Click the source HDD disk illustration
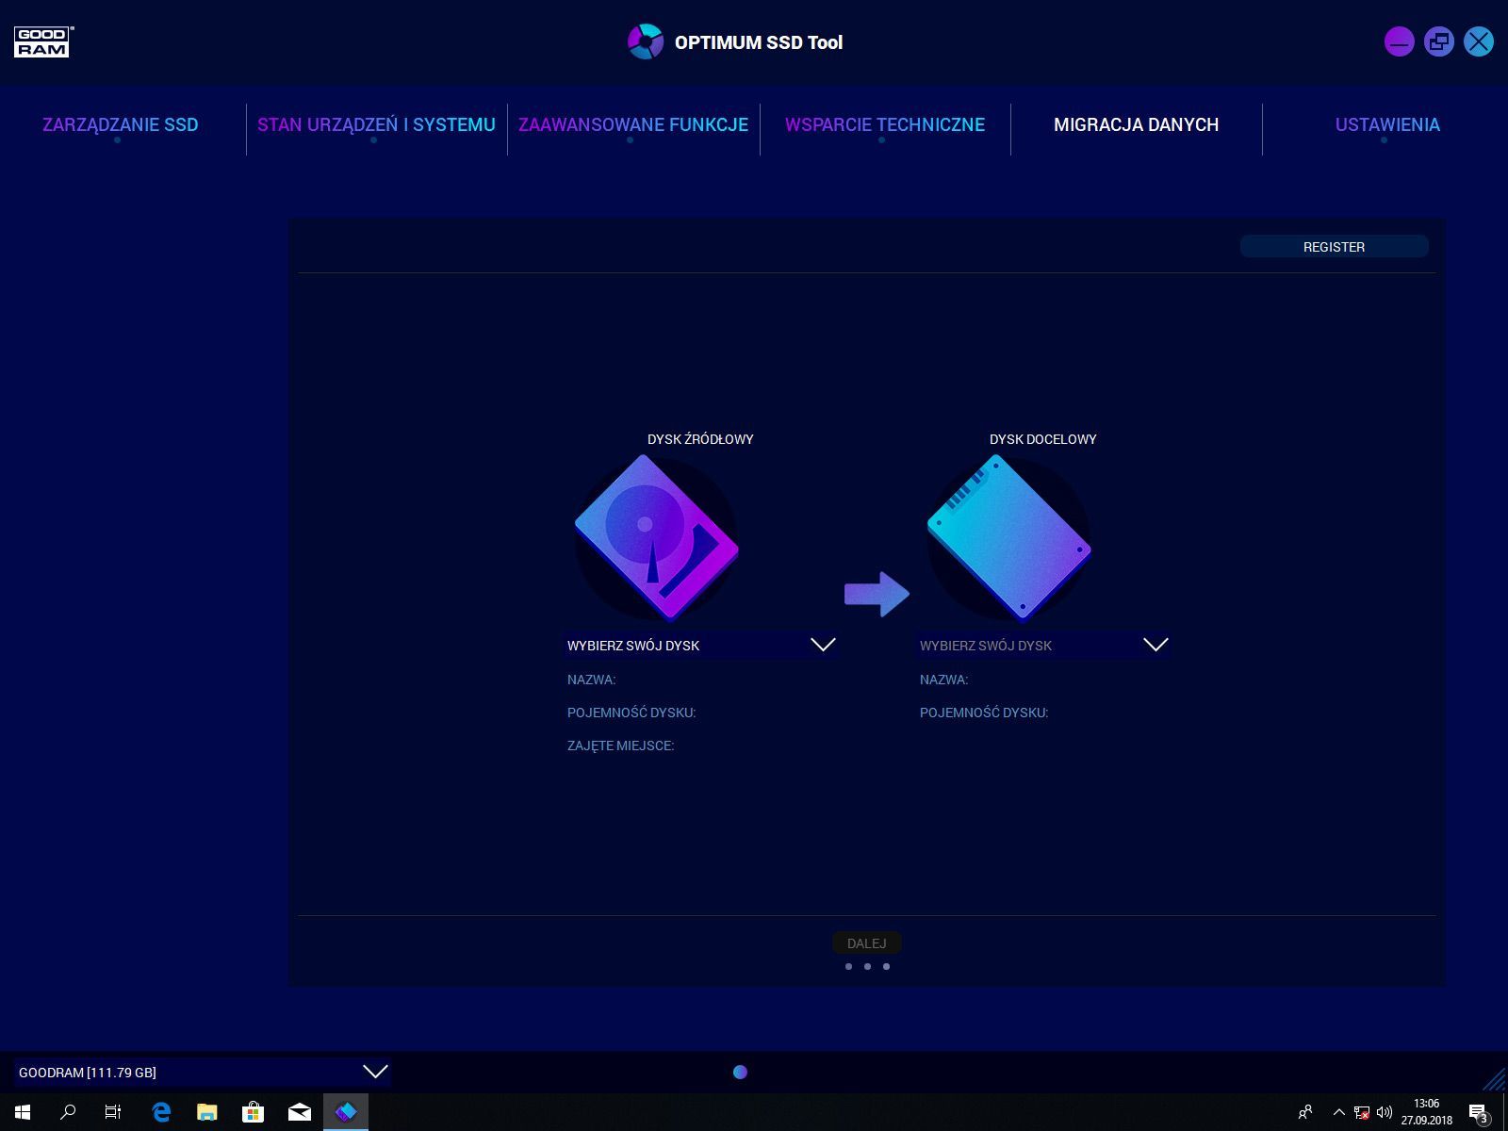The height and width of the screenshot is (1131, 1508). [x=656, y=538]
